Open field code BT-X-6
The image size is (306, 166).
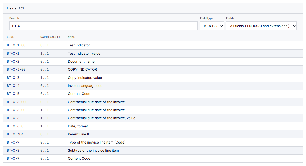pyautogui.click(x=13, y=118)
